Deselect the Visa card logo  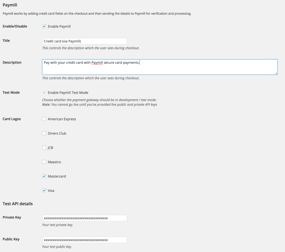pos(44,190)
